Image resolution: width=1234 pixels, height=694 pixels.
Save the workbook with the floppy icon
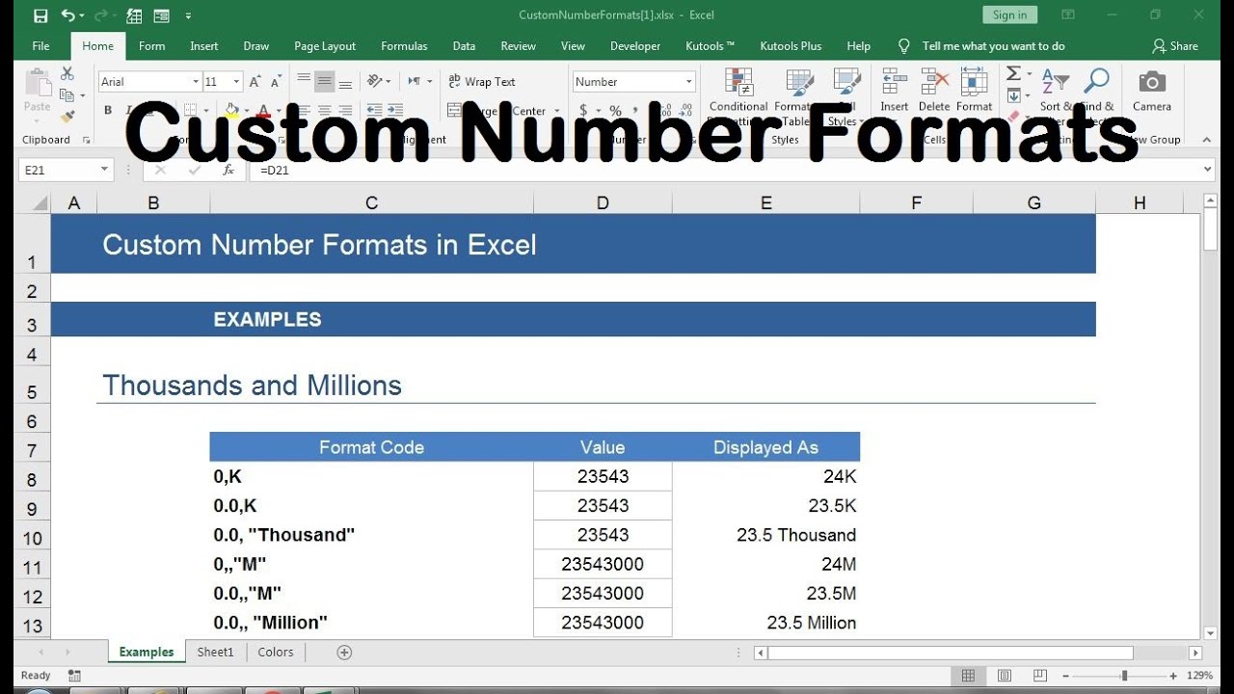[x=40, y=15]
